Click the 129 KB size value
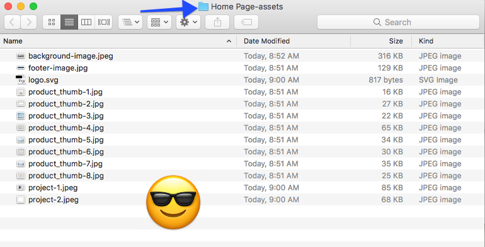 (x=391, y=68)
